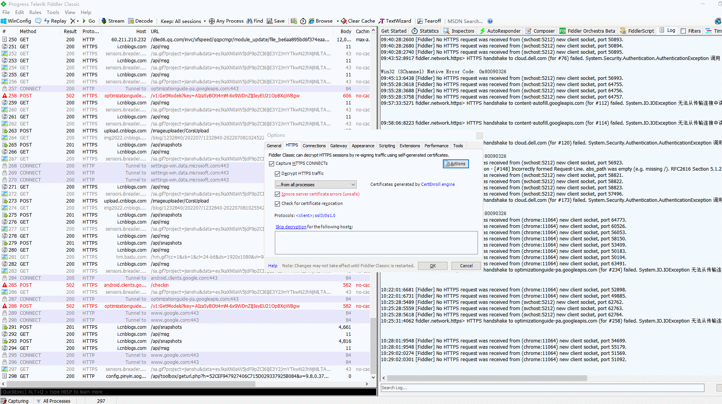This screenshot has width=722, height=404.
Task: Toggle Ignore server certificate errors checkbox
Action: [x=278, y=194]
